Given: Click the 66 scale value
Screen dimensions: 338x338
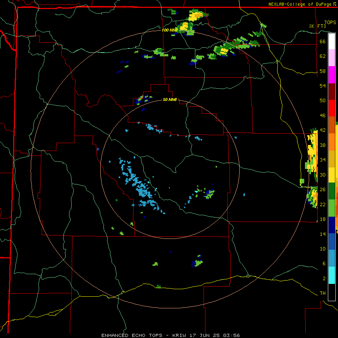Looking at the screenshot, I should pyautogui.click(x=323, y=42).
